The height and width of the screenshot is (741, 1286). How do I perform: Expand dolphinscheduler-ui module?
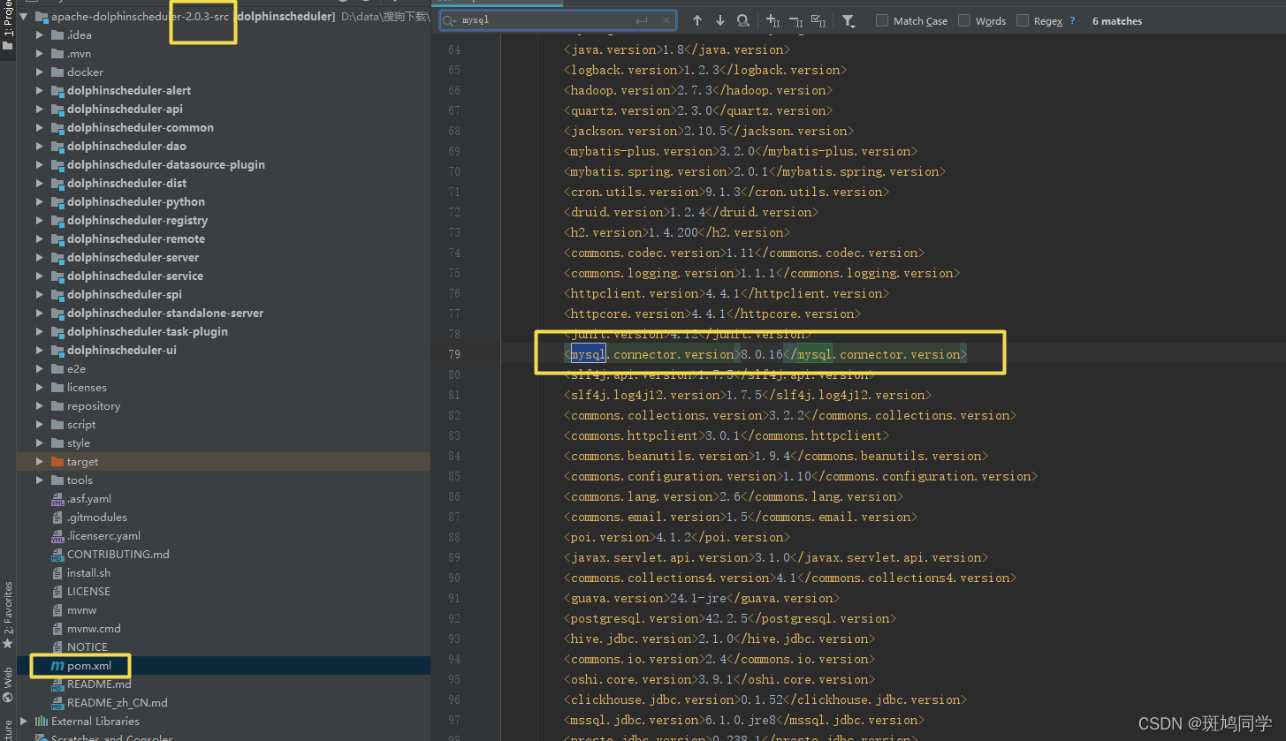pyautogui.click(x=39, y=351)
